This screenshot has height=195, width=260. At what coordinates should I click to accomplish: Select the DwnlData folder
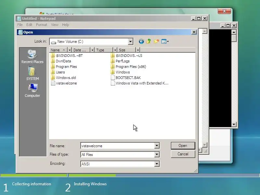(x=61, y=61)
